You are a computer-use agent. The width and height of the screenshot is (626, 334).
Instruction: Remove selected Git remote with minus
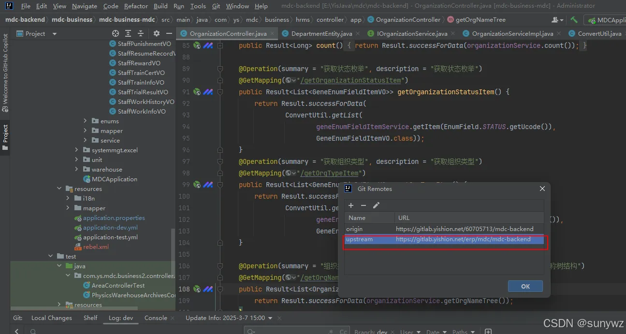364,205
